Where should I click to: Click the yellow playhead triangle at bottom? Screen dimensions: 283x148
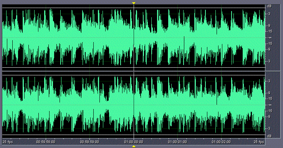(x=134, y=146)
